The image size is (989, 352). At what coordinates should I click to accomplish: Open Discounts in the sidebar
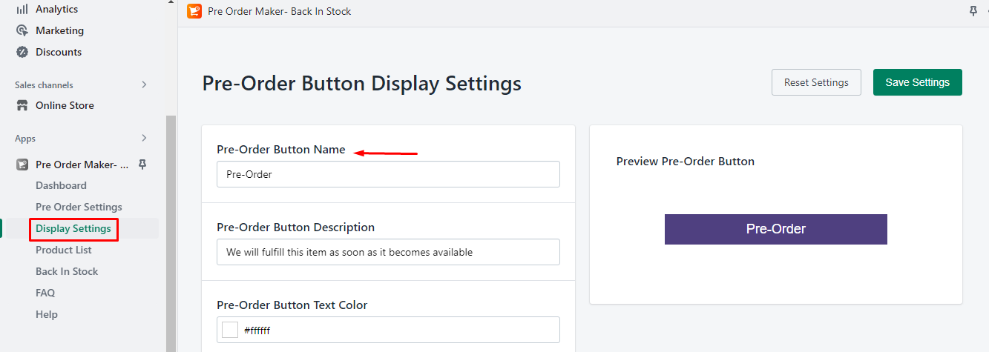tap(59, 52)
